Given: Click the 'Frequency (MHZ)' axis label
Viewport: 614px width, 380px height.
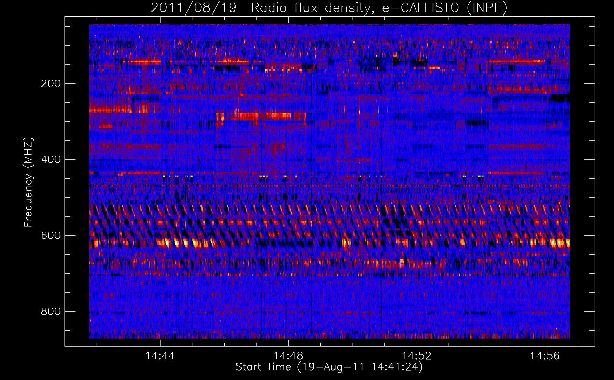Looking at the screenshot, I should [x=28, y=182].
